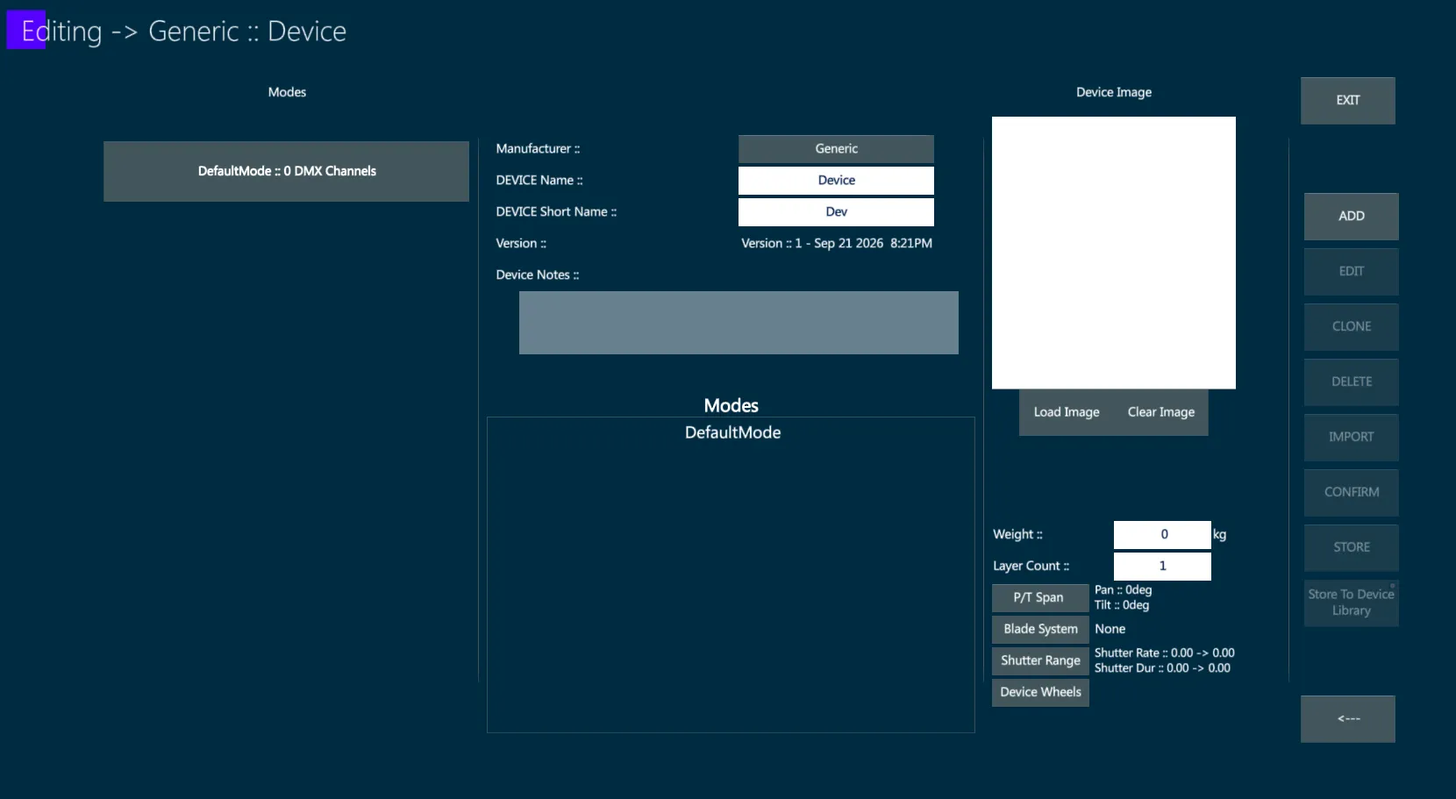Click the EXIT button
This screenshot has height=799, width=1456.
point(1348,100)
